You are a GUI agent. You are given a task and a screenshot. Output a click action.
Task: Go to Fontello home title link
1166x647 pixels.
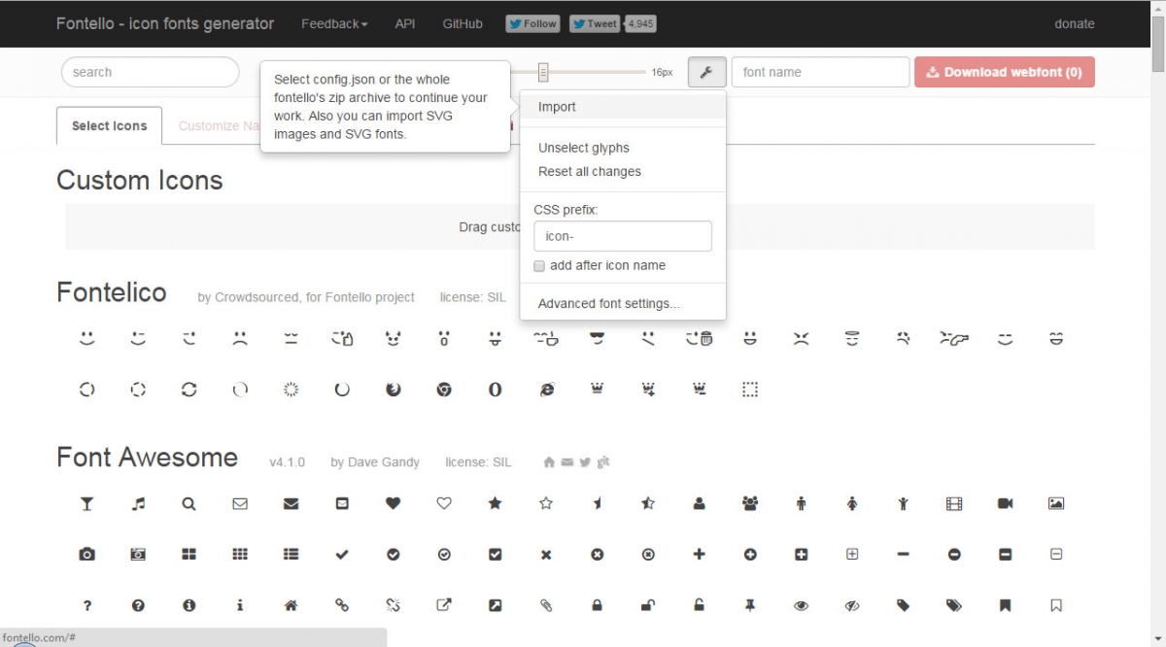[165, 23]
